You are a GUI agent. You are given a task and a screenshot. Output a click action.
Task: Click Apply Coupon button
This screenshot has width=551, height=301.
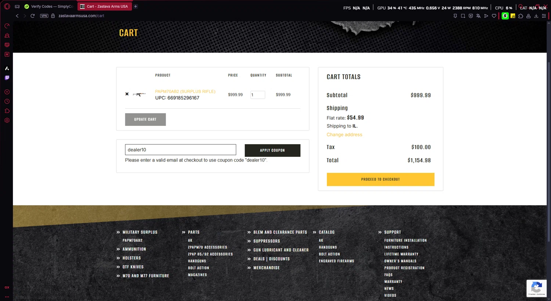tap(273, 150)
